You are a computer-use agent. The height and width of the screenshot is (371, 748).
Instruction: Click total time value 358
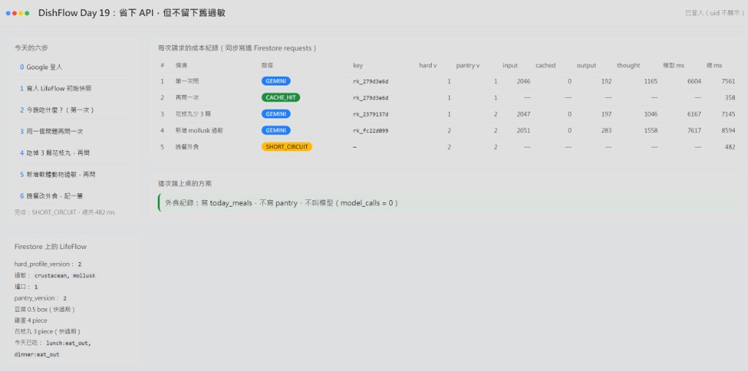(730, 98)
